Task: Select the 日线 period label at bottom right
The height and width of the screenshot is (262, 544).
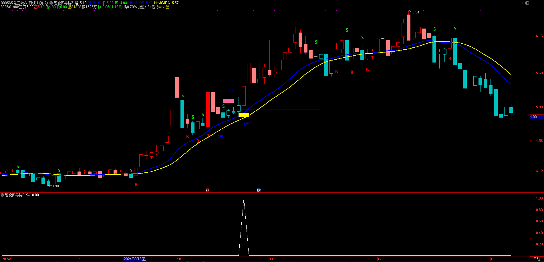Action: coord(537,259)
